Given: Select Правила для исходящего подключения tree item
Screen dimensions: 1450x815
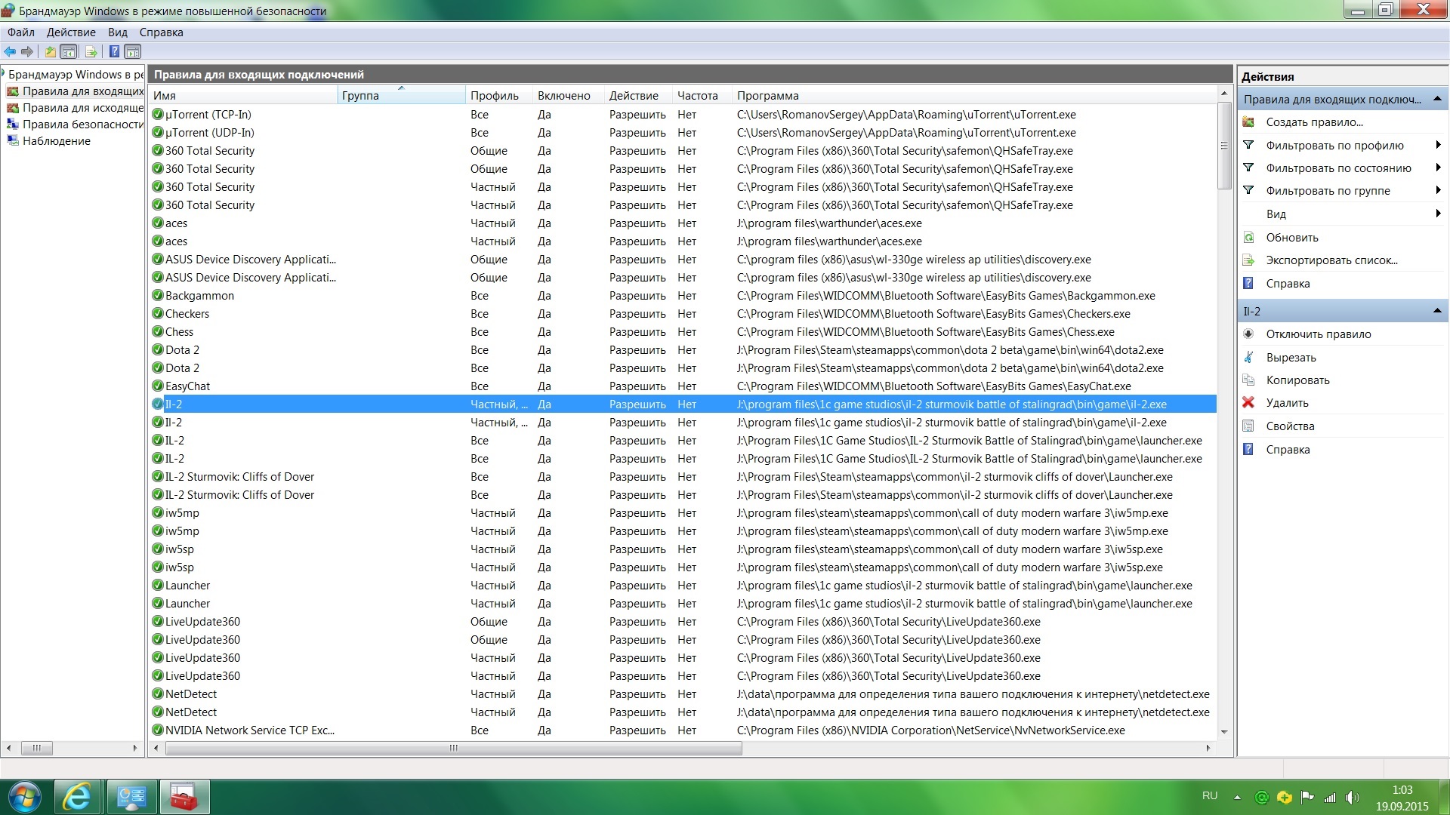Looking at the screenshot, I should [83, 108].
